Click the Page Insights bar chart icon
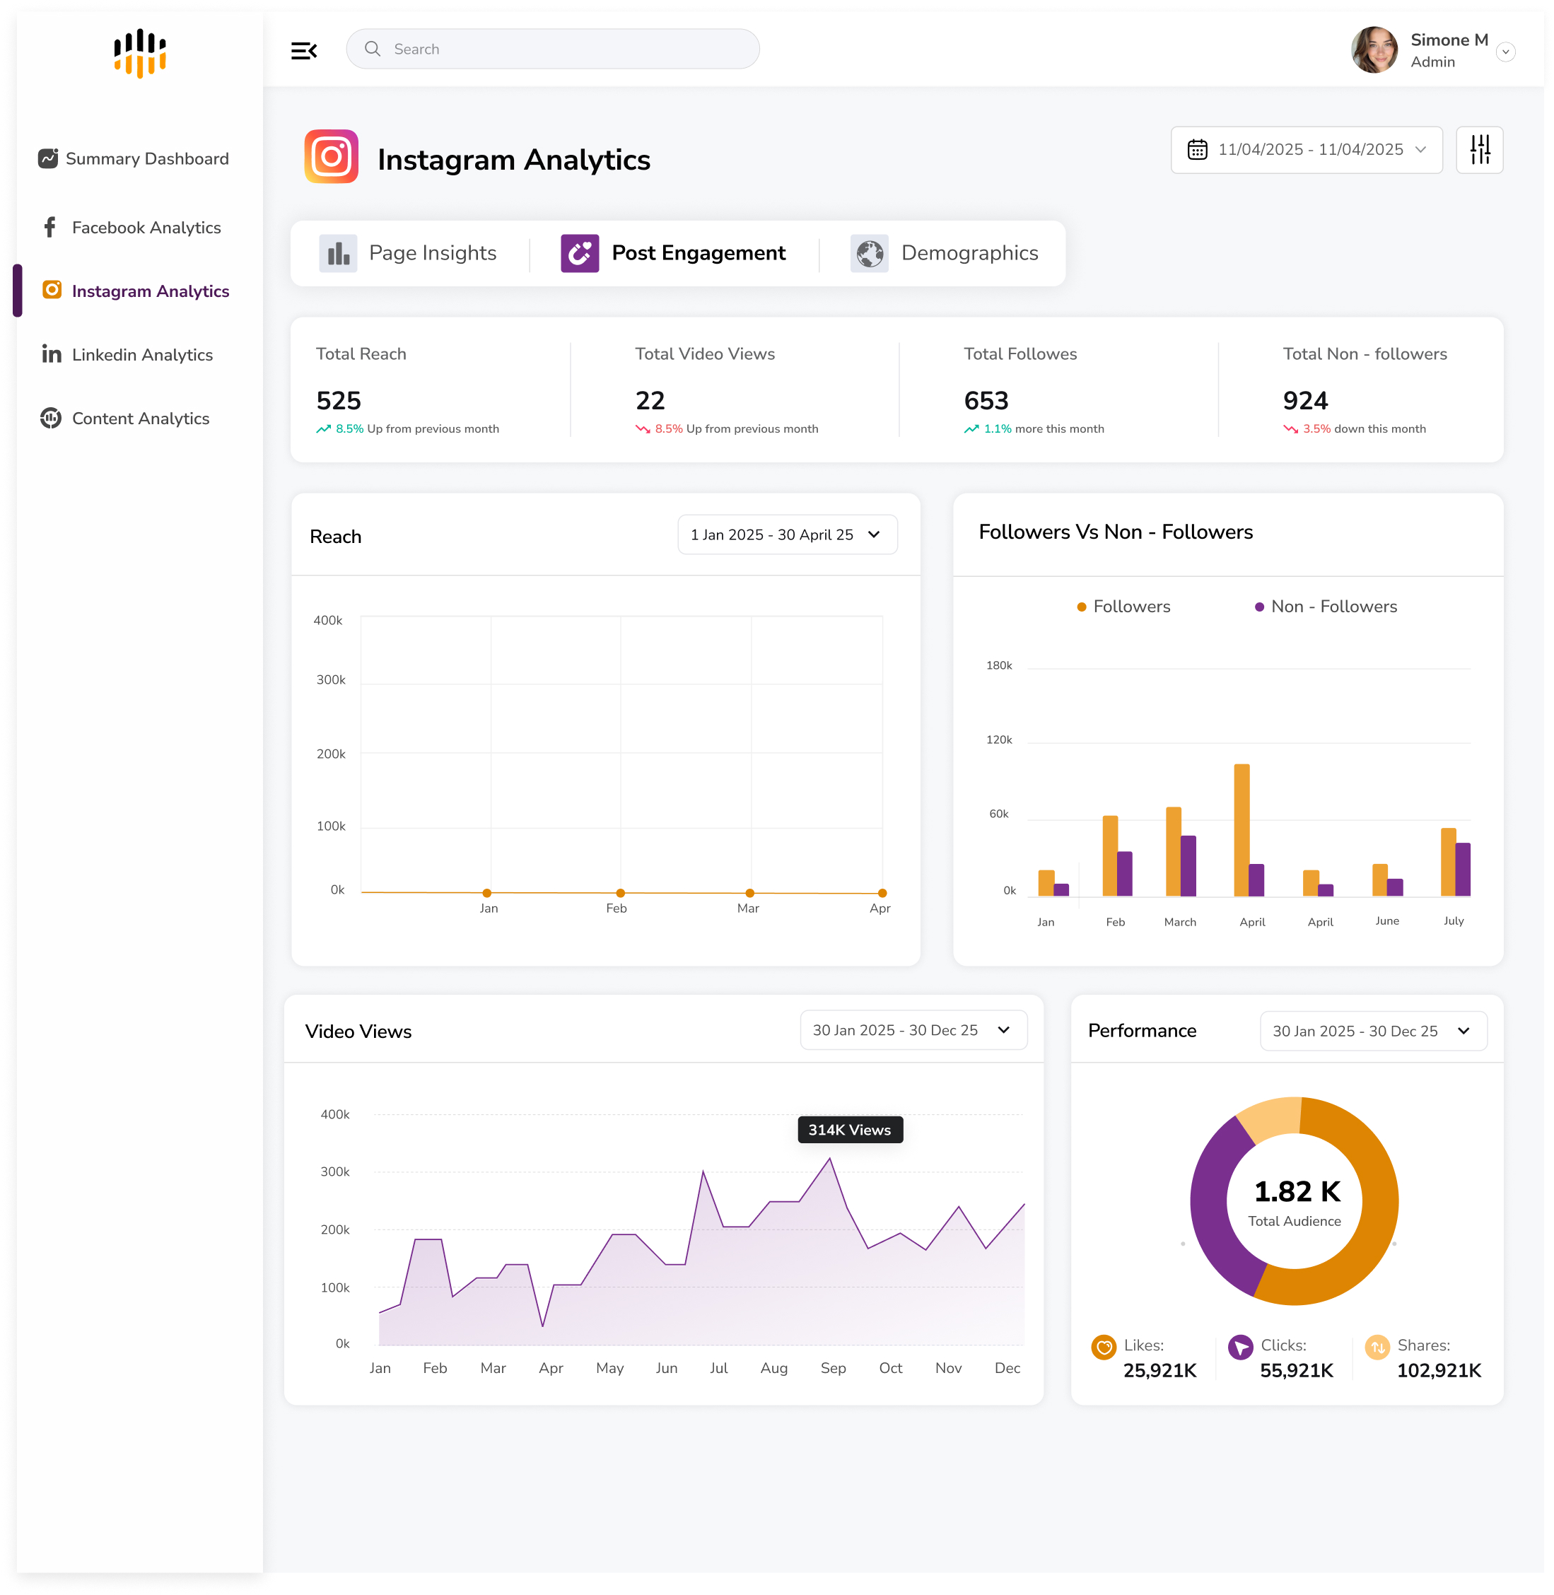 click(x=338, y=253)
